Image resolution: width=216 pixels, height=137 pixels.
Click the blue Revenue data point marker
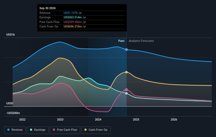pos(126,49)
